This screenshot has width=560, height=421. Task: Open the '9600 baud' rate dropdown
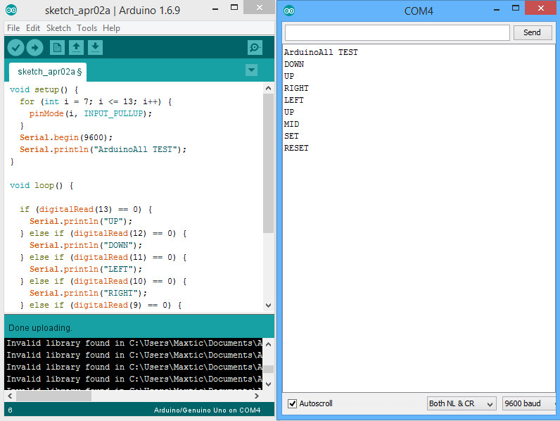tap(529, 403)
